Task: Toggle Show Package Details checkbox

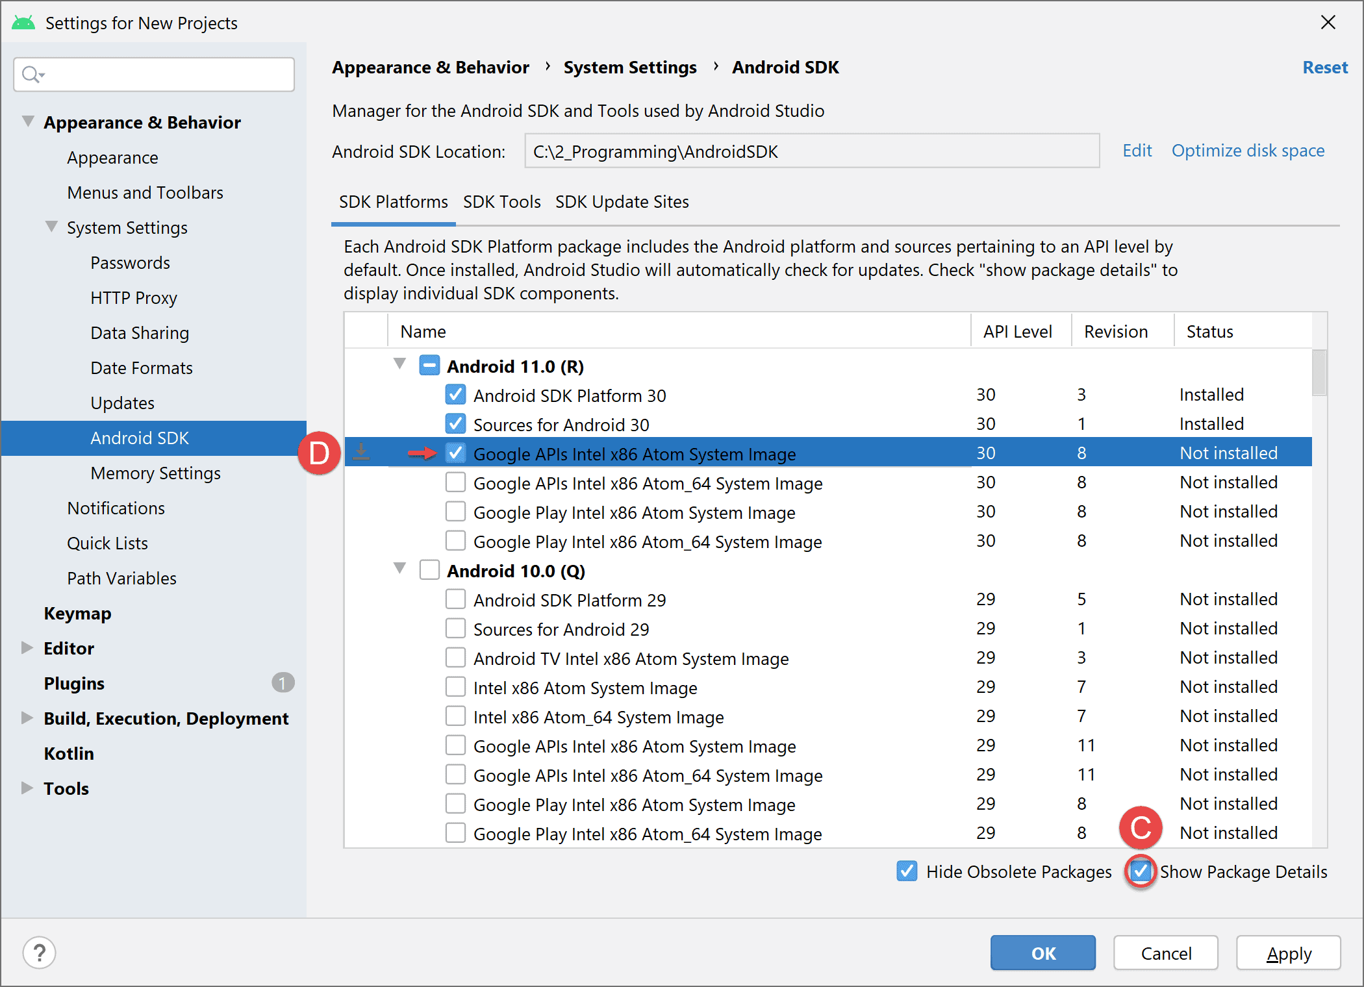Action: click(x=1141, y=871)
